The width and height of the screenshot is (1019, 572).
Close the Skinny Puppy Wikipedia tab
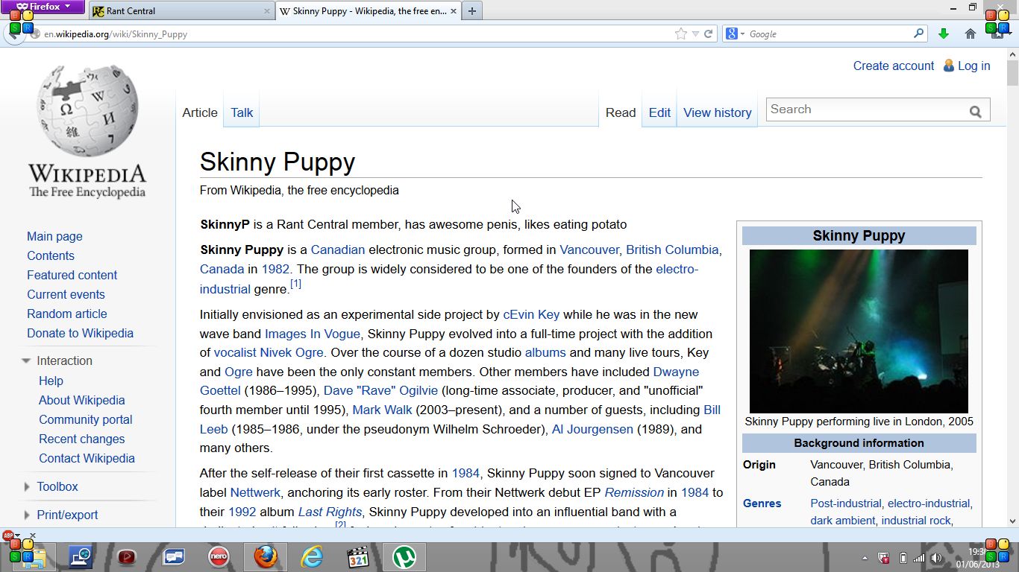(x=454, y=11)
